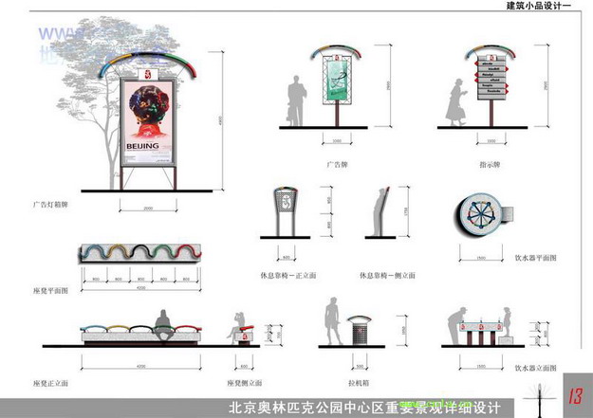Click the title text 建筑小品设计一
The image size is (593, 418).
tap(539, 6)
